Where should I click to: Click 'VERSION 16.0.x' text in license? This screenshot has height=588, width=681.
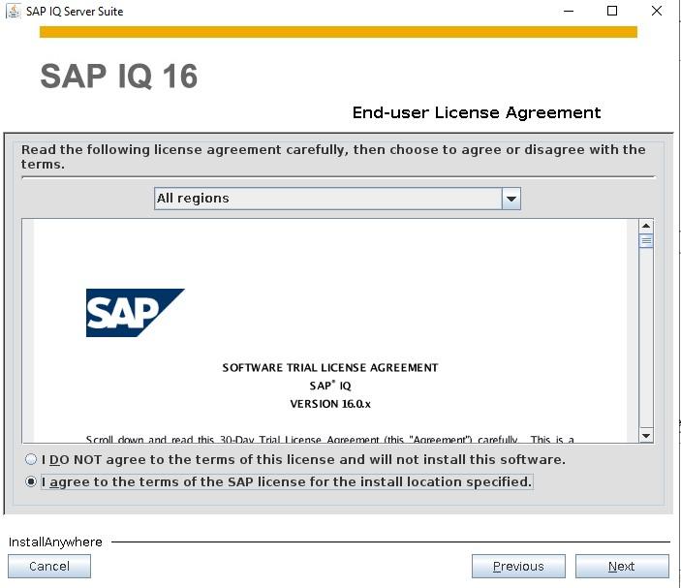(330, 404)
